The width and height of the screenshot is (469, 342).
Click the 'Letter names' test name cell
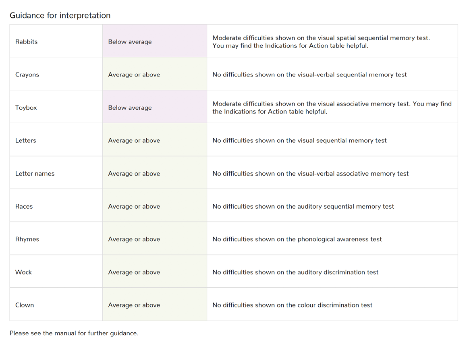coord(56,172)
